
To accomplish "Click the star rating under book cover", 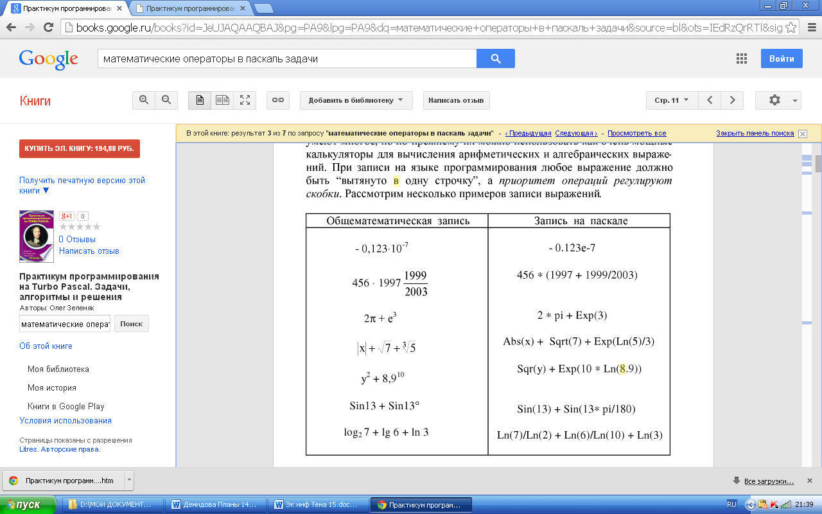I will coord(80,227).
